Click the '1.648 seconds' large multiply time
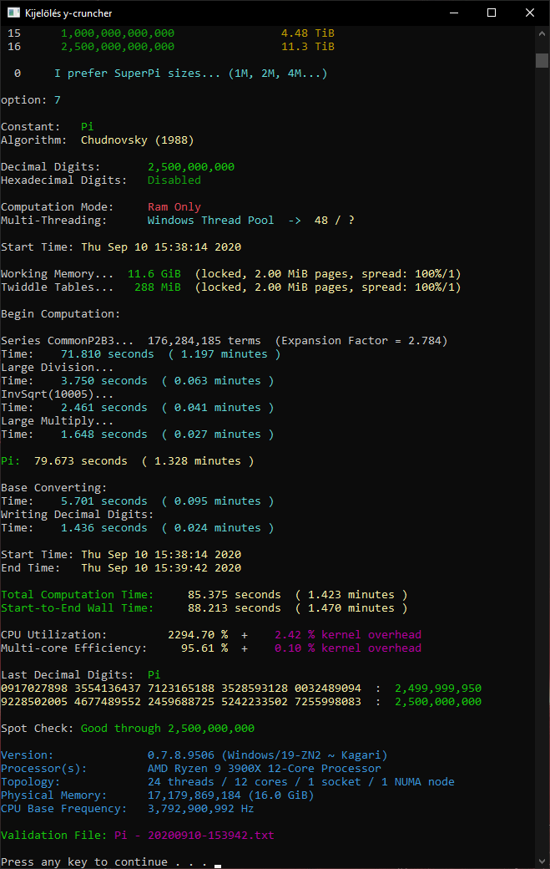 [104, 434]
